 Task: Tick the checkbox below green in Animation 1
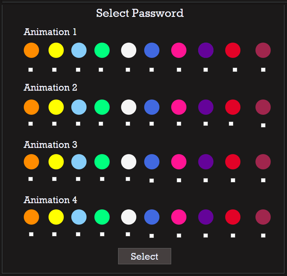(101, 70)
